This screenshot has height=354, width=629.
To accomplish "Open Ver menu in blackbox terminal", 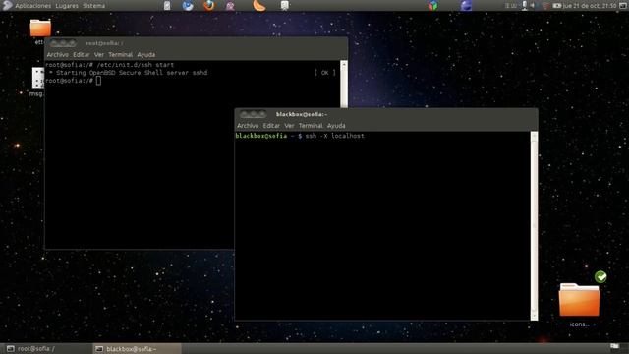I will click(x=289, y=126).
